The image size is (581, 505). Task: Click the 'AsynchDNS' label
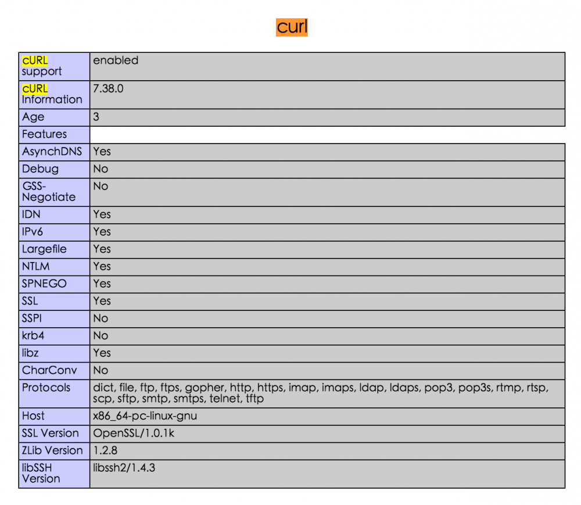point(52,152)
